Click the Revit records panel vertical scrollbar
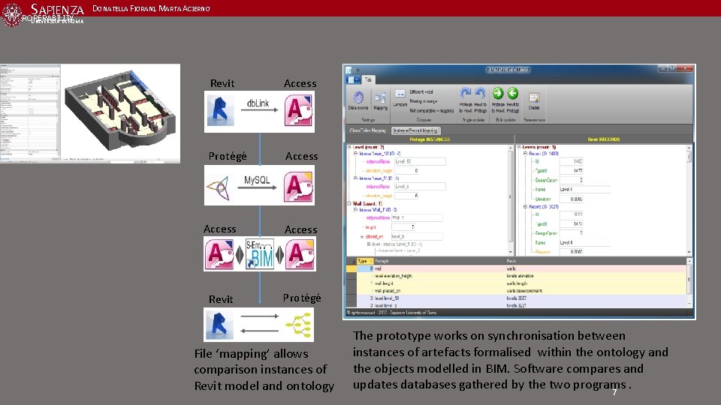Image resolution: width=721 pixels, height=405 pixels. (689, 199)
